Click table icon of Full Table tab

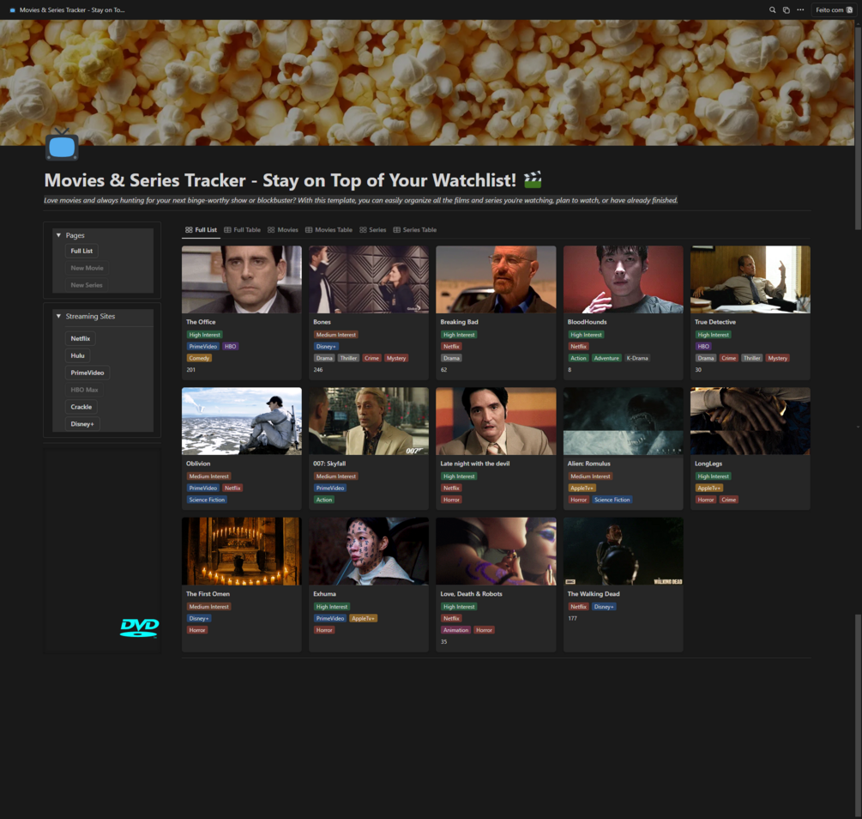point(227,229)
